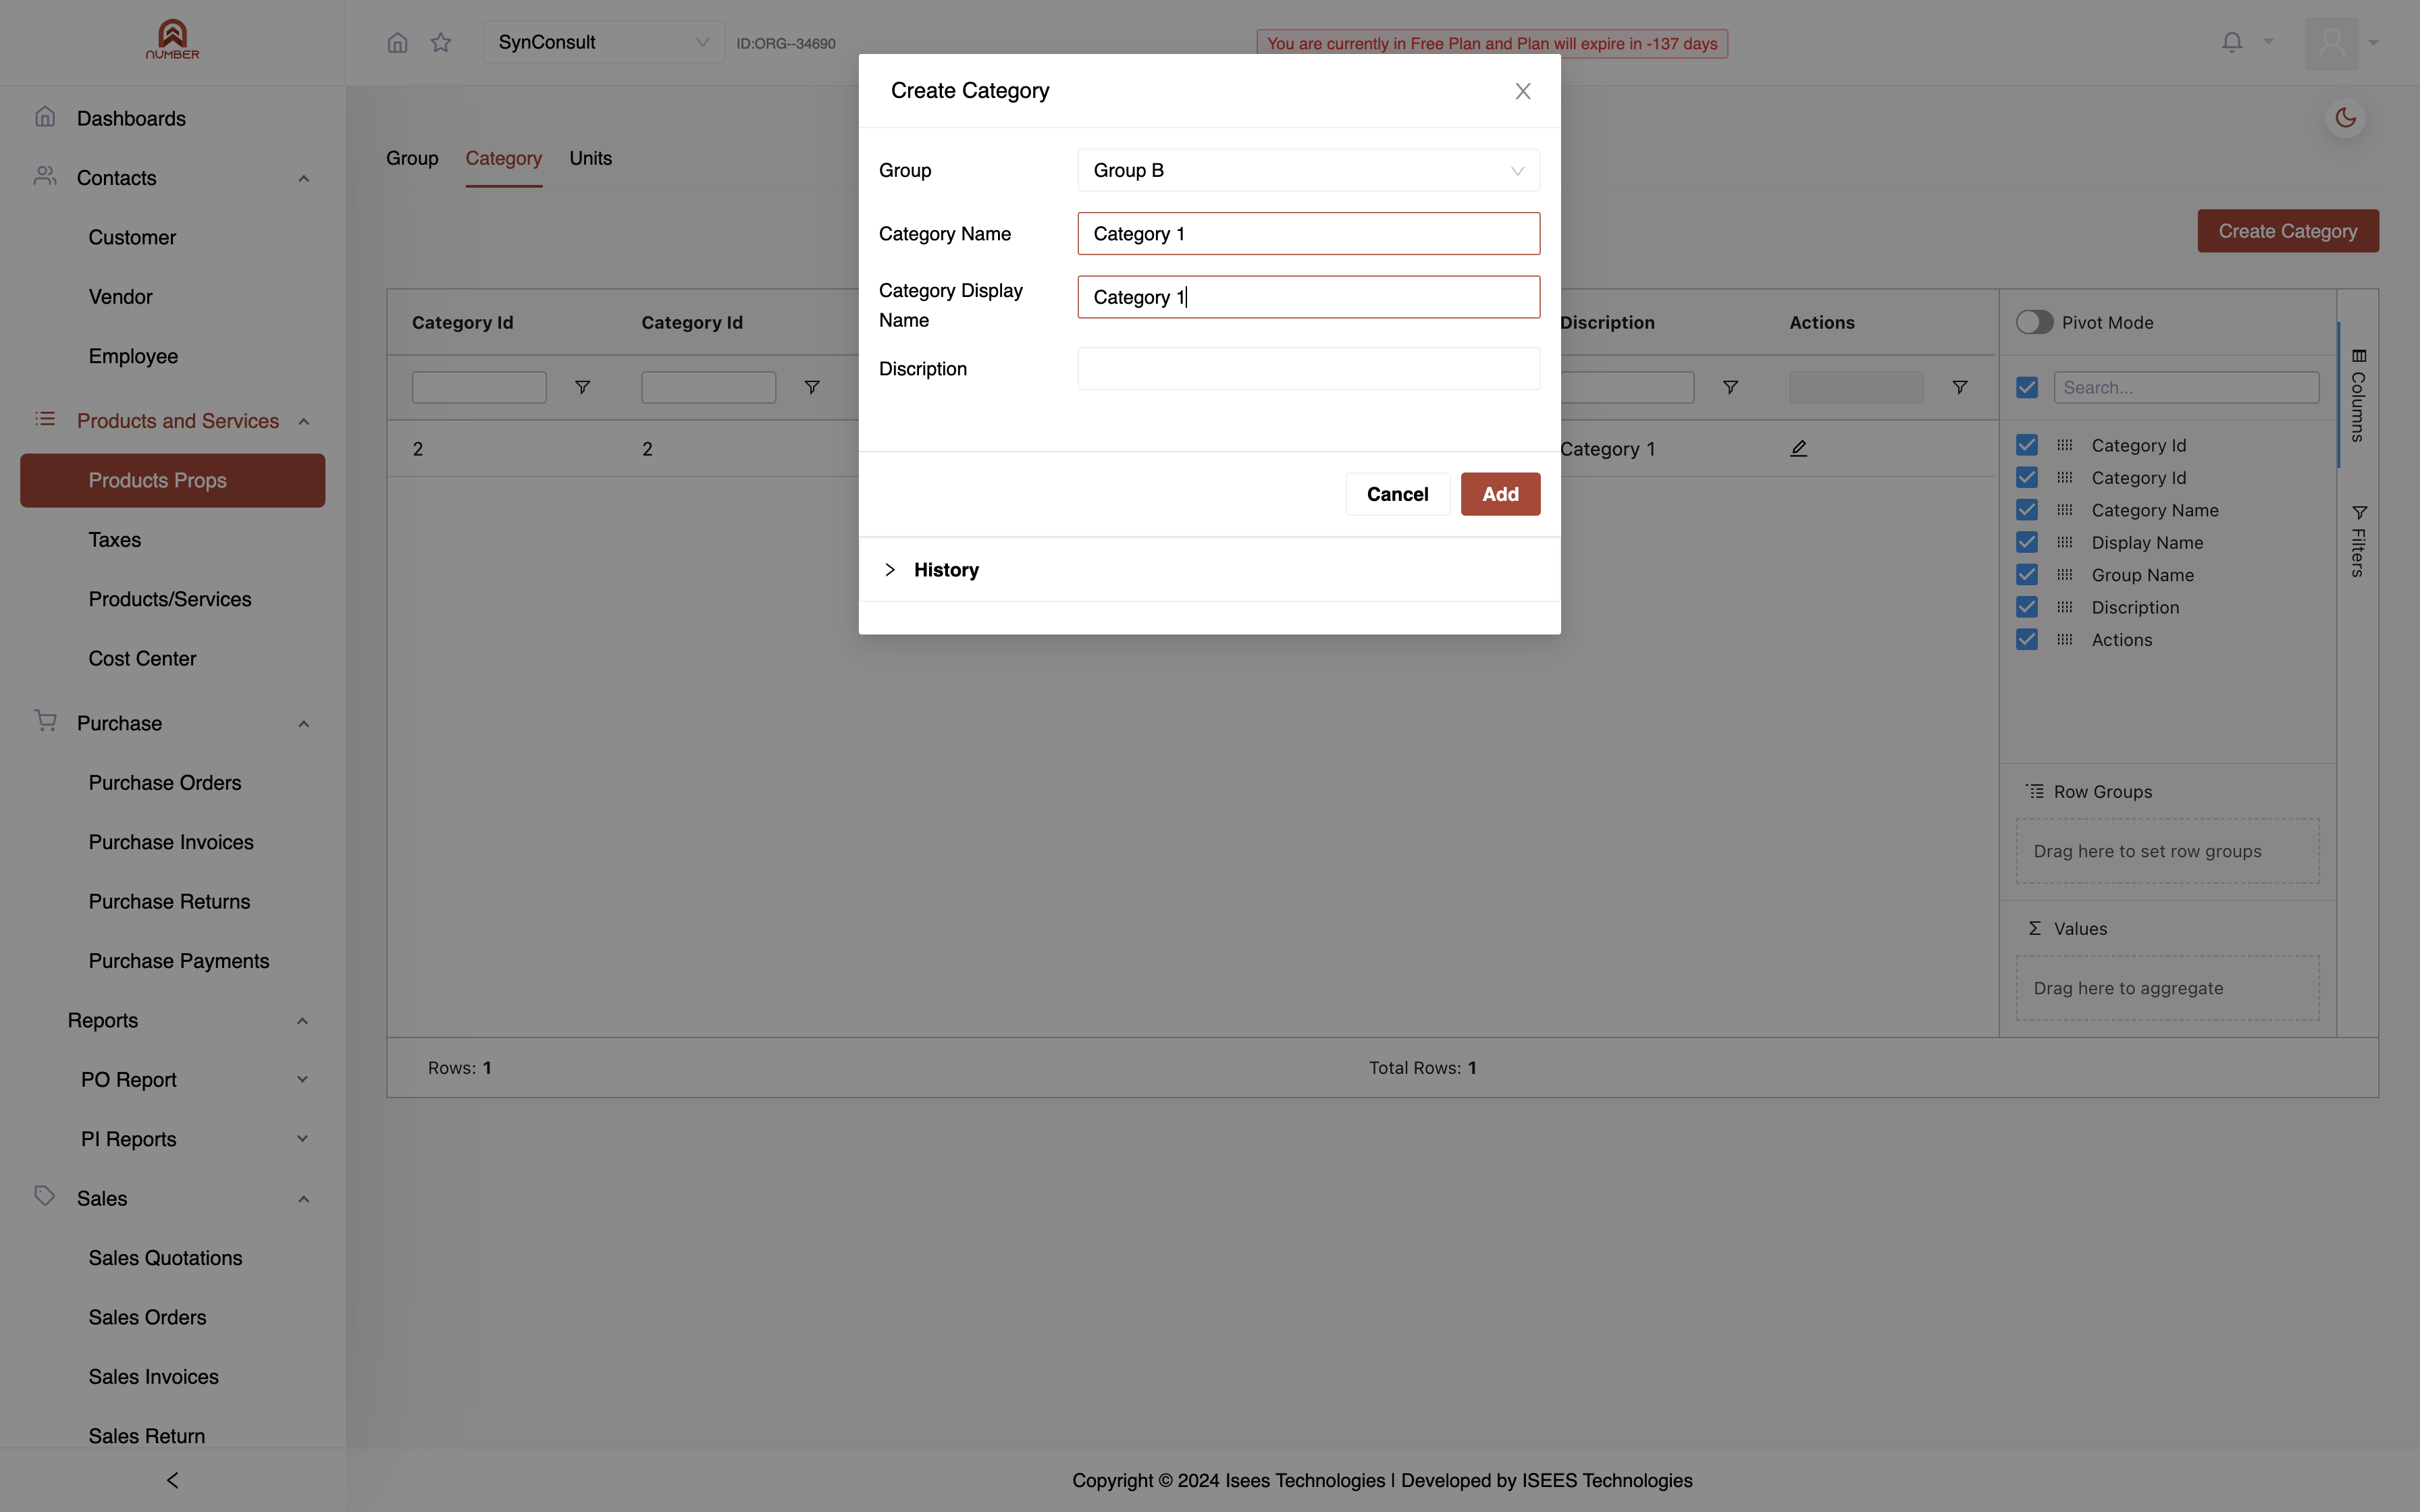The height and width of the screenshot is (1512, 2420).
Task: Uncheck the Display Name column checkbox
Action: 2027,542
